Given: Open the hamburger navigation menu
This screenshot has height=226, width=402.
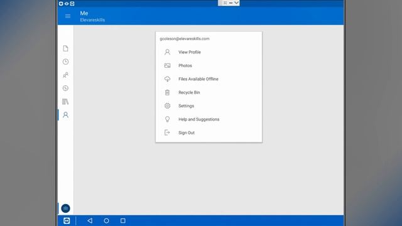Looking at the screenshot, I should click(68, 16).
